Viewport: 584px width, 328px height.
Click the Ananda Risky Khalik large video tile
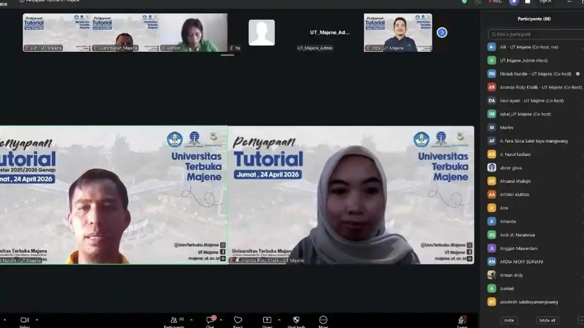pos(351,195)
